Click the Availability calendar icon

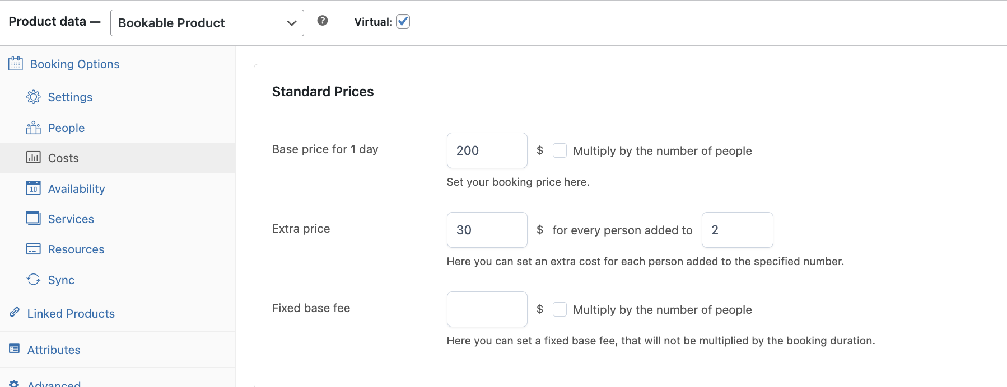34,188
